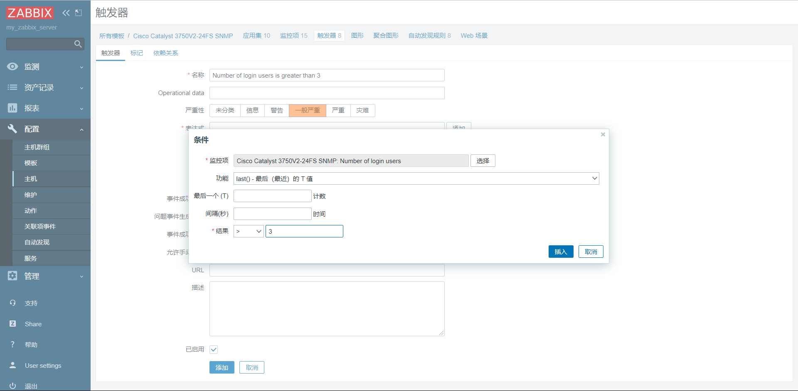Set severity to 警告
Image resolution: width=798 pixels, height=391 pixels.
tap(277, 110)
